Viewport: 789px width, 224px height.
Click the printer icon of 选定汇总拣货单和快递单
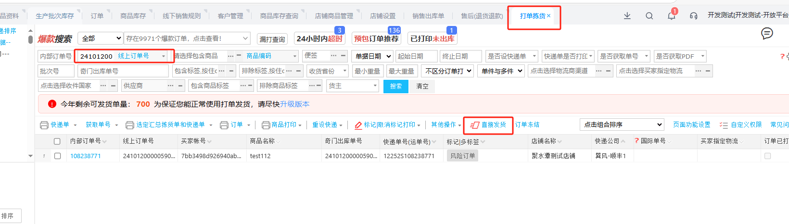[x=130, y=125]
